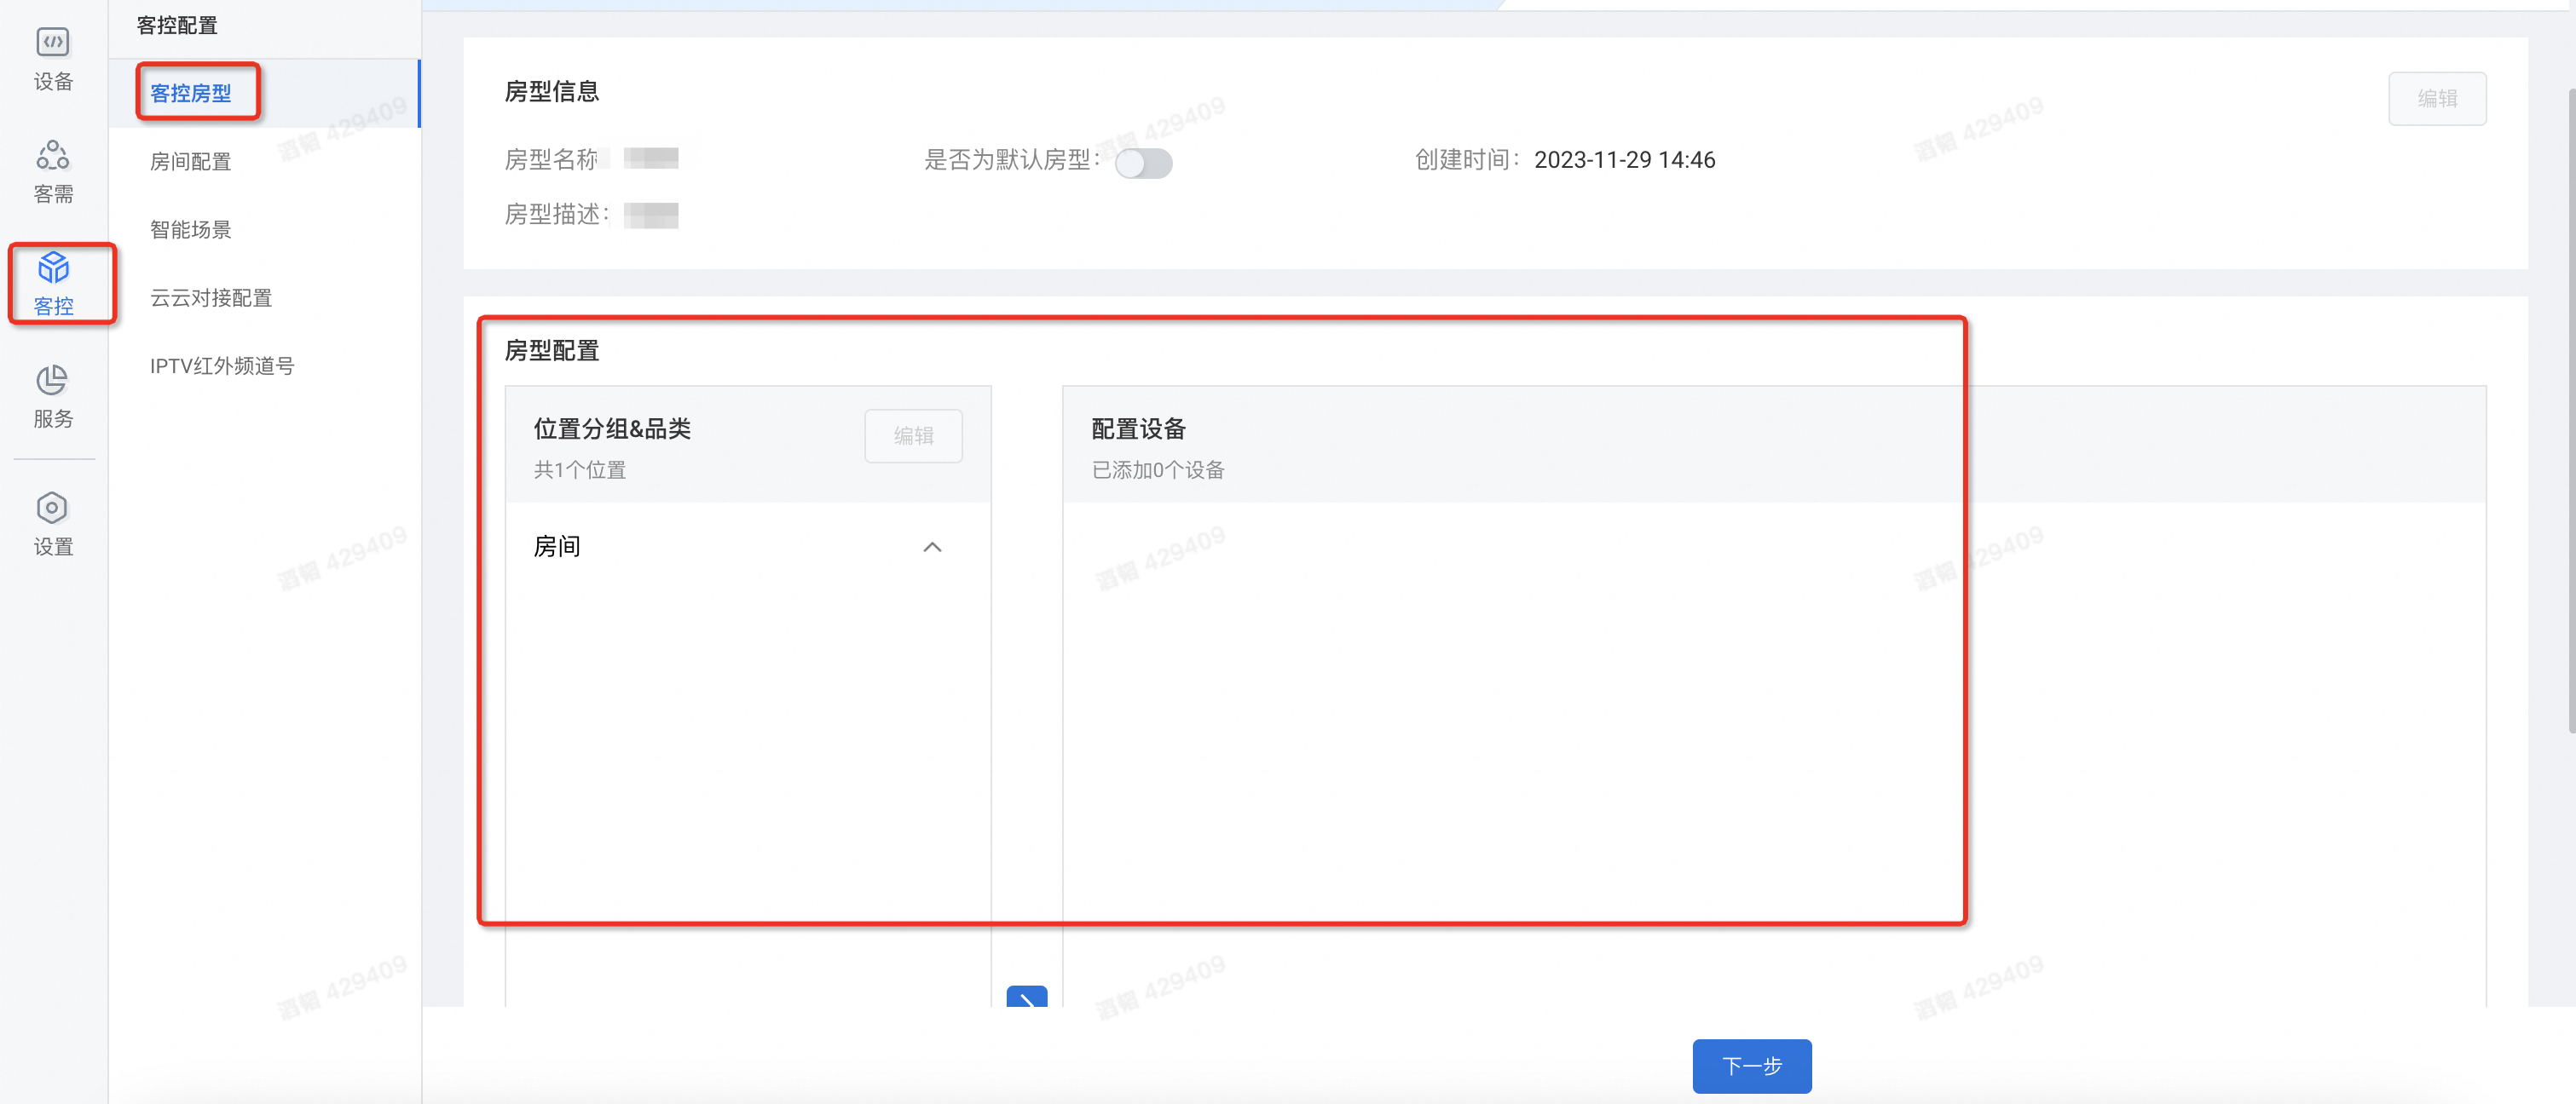Select the 客控 cube icon in sidebar
Screen dimensions: 2576x1104
53,267
